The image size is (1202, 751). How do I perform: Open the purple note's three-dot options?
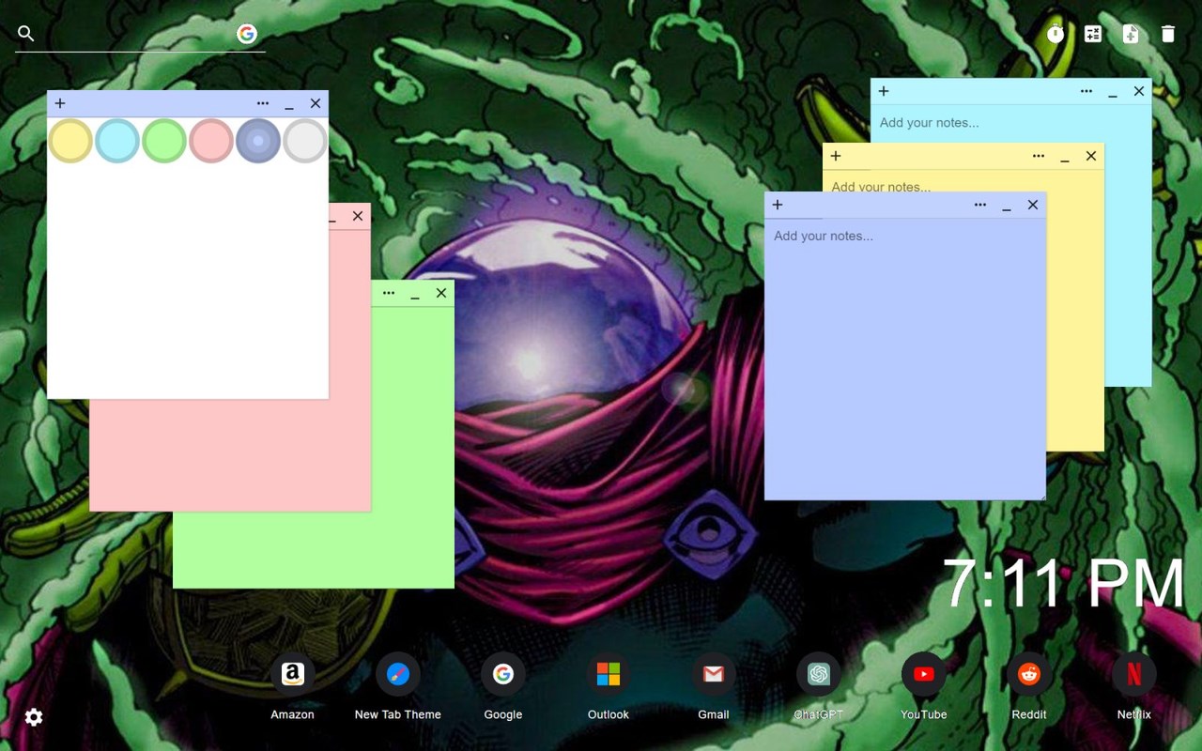(980, 205)
